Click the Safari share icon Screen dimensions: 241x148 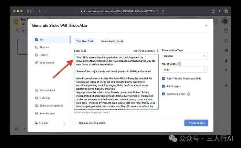click(213, 11)
